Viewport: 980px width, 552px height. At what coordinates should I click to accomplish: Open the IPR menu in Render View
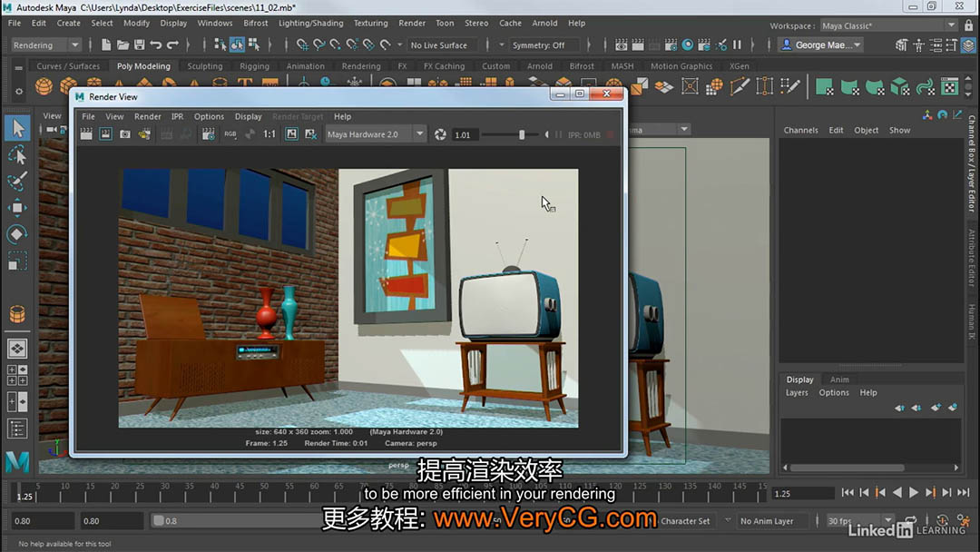[178, 116]
